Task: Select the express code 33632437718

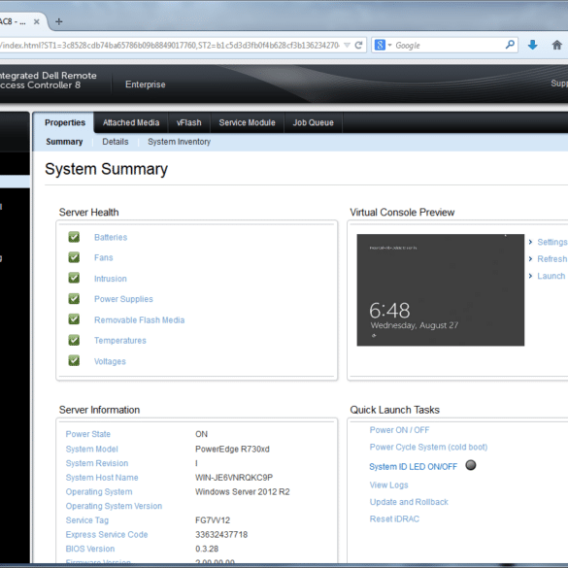Action: [221, 535]
